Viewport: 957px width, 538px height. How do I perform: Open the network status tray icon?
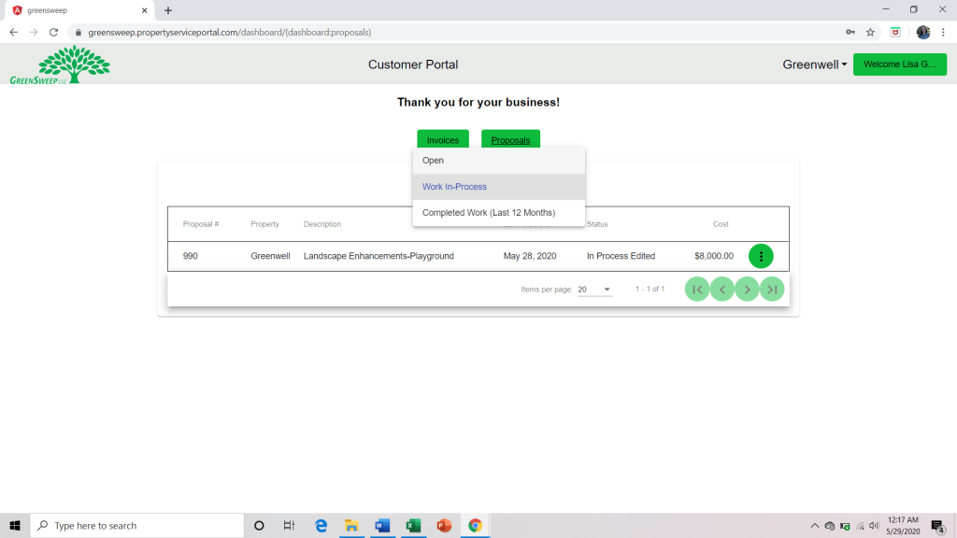coord(860,526)
